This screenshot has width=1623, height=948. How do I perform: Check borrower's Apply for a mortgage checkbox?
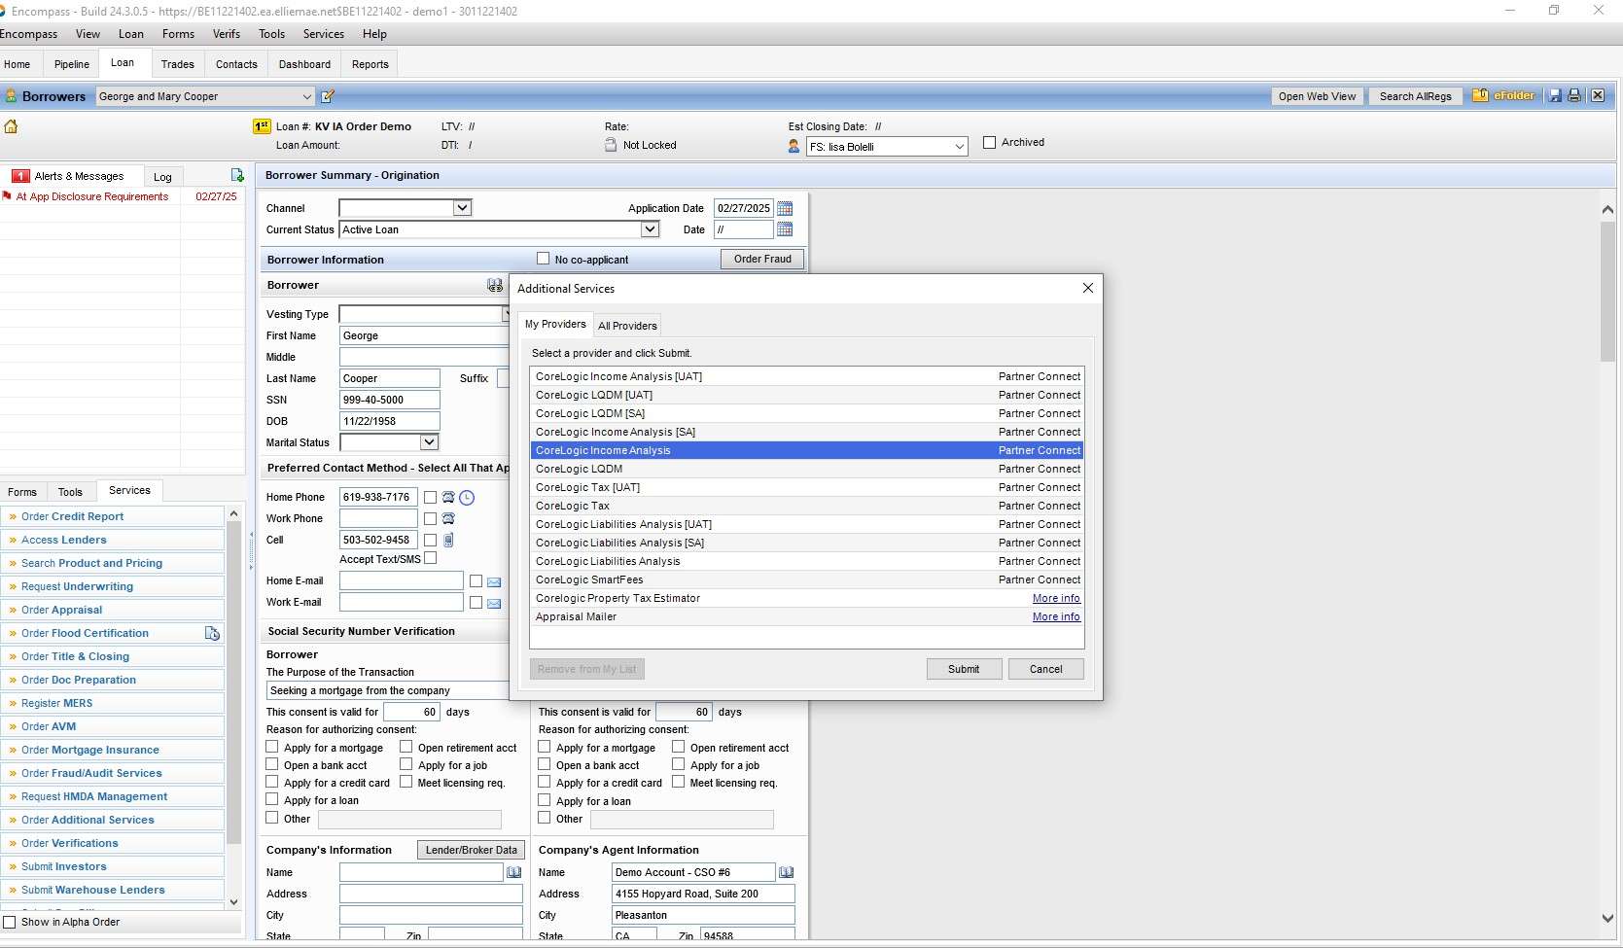(272, 747)
